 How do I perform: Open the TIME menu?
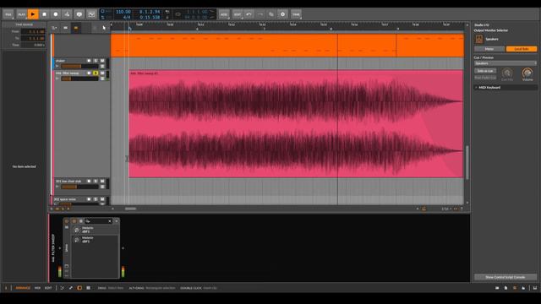tap(296, 14)
